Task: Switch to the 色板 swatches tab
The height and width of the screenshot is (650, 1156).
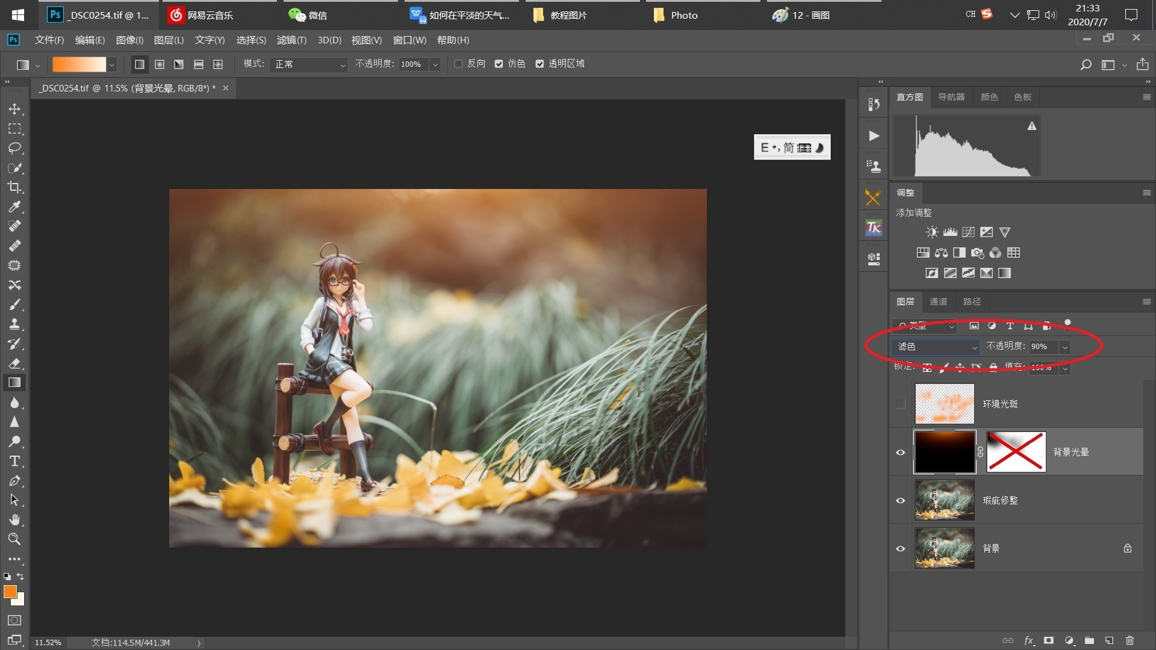Action: coord(1022,97)
